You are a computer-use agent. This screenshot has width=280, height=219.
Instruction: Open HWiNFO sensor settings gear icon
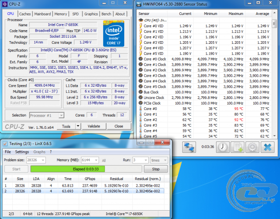pos(252,147)
